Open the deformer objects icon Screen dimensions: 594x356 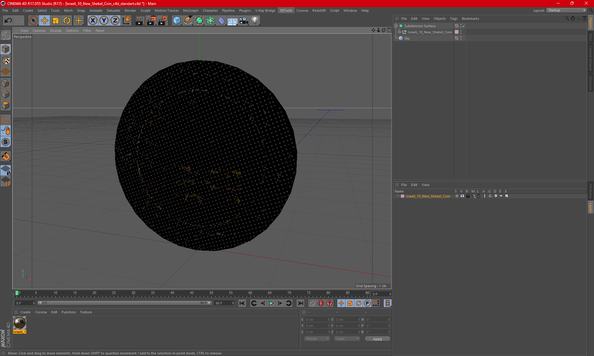pos(222,21)
